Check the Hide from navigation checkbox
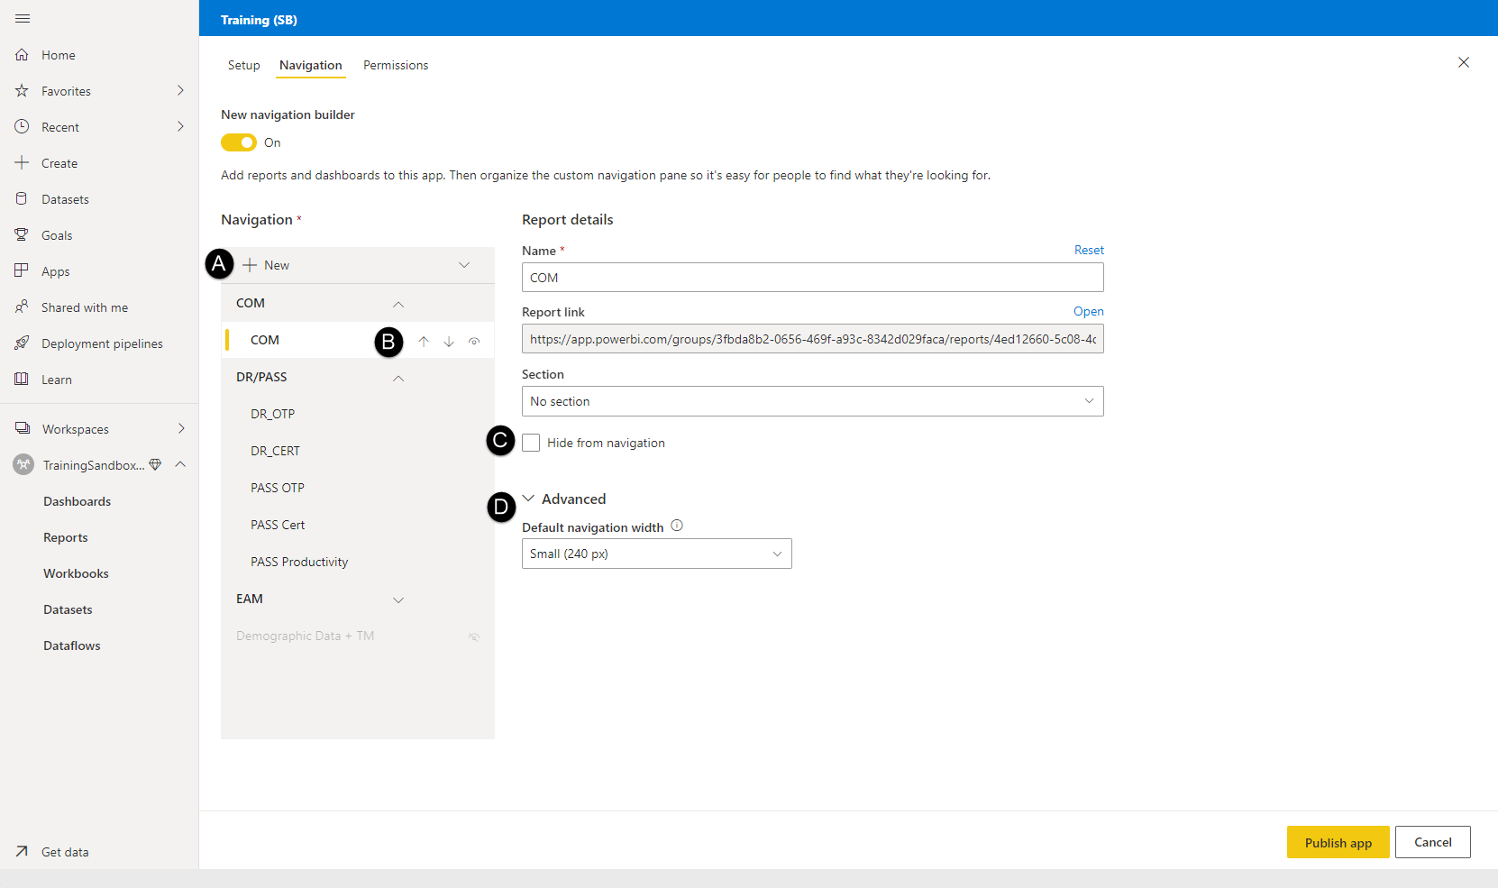Image resolution: width=1498 pixels, height=888 pixels. point(531,443)
